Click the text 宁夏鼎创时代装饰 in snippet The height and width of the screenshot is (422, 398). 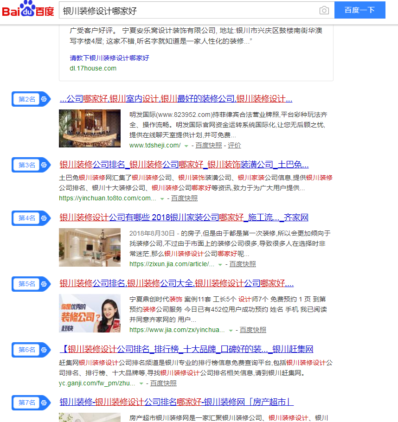156,299
